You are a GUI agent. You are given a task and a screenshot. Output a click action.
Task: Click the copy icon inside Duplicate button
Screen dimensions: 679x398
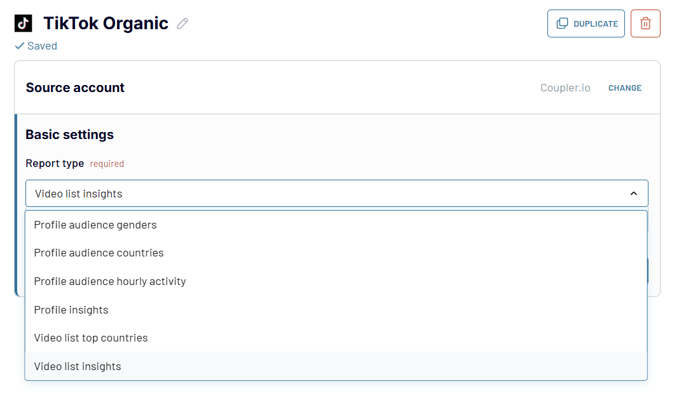[562, 23]
